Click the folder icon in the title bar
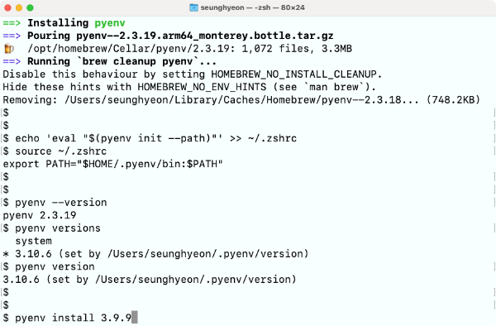This screenshot has width=496, height=326. click(193, 7)
